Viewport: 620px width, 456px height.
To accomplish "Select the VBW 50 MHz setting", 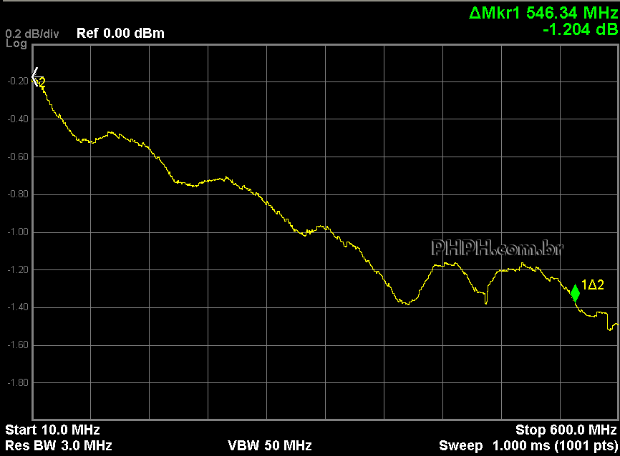I will (x=270, y=445).
